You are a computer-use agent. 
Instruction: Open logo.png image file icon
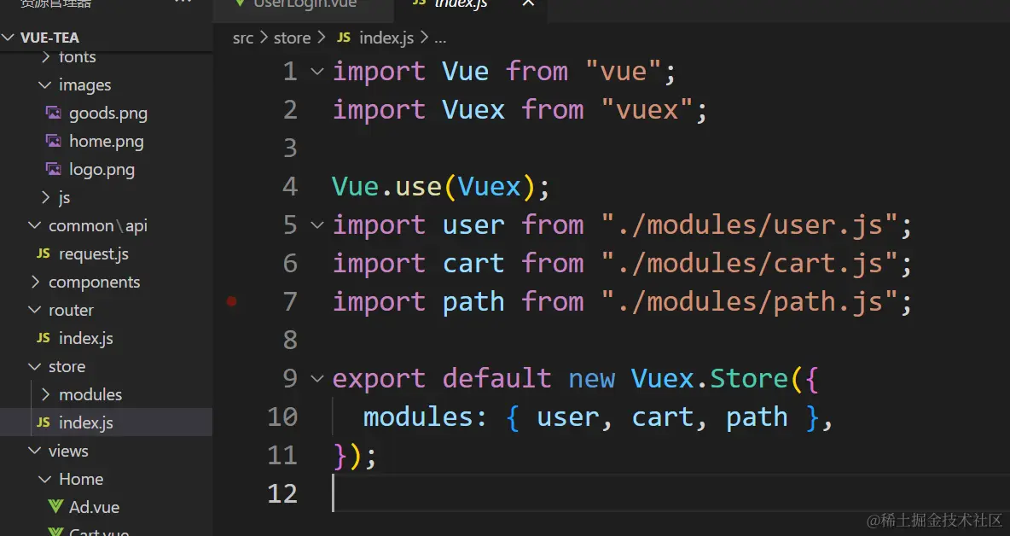coord(54,169)
